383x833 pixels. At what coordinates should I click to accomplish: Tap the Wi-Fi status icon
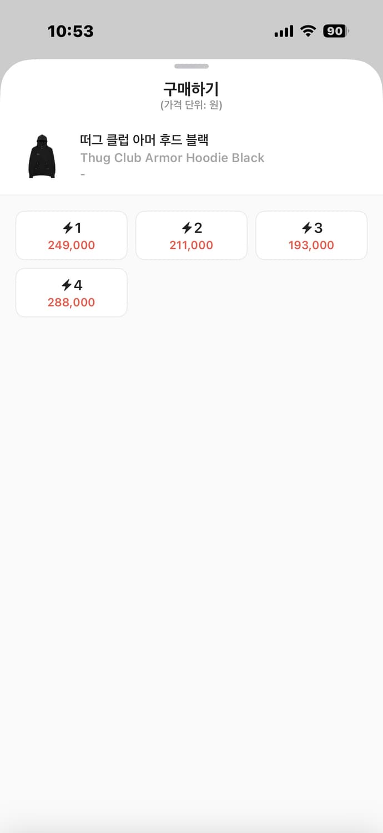(x=308, y=32)
